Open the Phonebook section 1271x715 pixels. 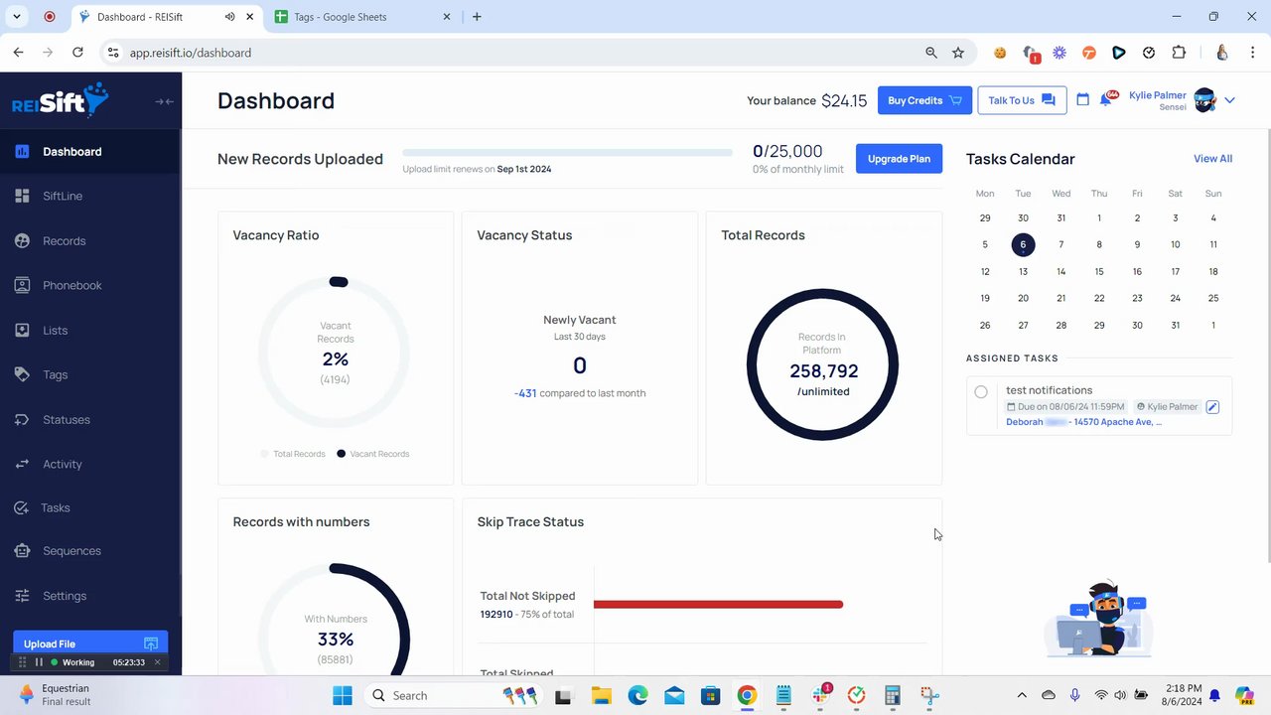[71, 285]
